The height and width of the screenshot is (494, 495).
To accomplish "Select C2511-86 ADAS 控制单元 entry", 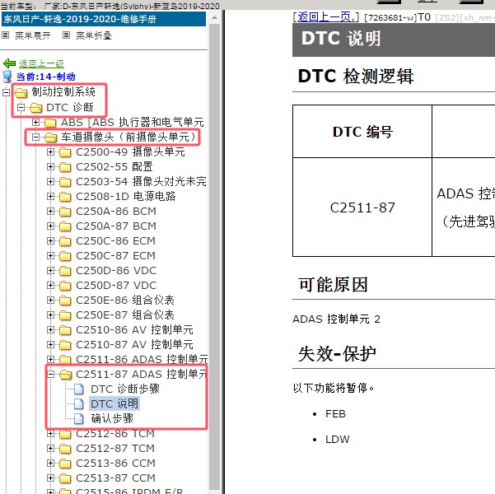I will [x=142, y=360].
